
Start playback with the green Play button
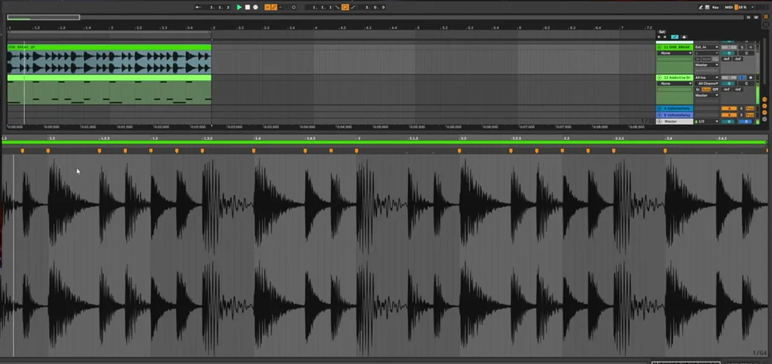click(239, 7)
